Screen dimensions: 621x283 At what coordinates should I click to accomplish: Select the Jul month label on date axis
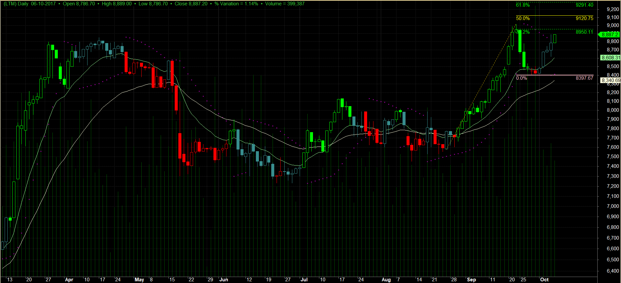tap(304, 280)
